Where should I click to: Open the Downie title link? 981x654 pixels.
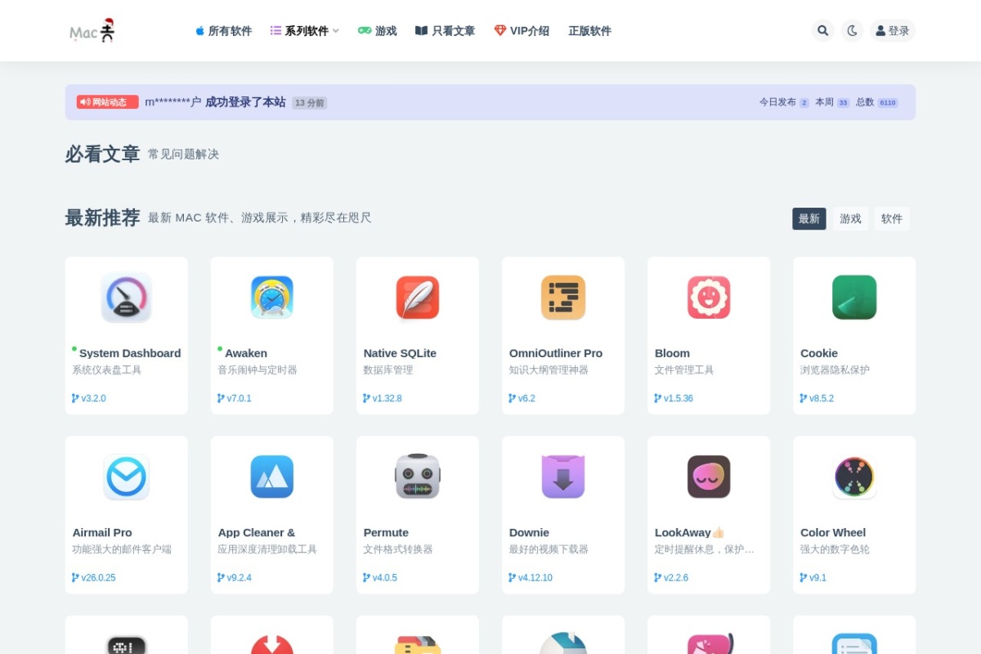point(529,532)
